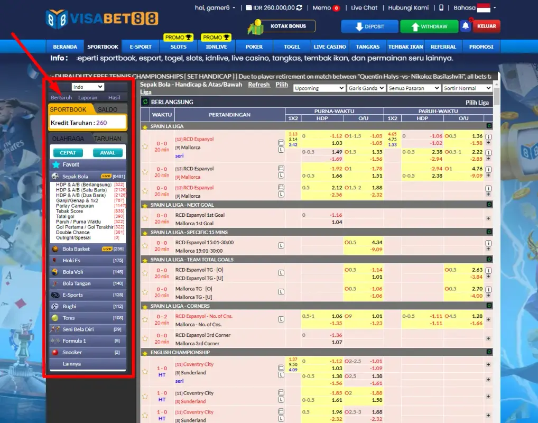The width and height of the screenshot is (538, 423).
Task: Expand the Bahasa dropdown arrow
Action: pos(495,7)
